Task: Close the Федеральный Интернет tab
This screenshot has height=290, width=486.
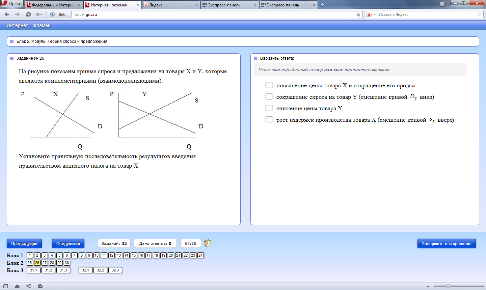Action: [79, 5]
